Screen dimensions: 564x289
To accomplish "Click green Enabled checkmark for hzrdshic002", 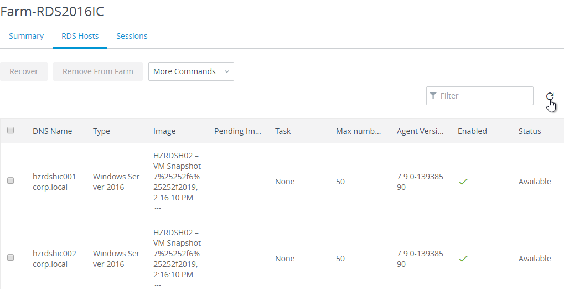I will click(463, 259).
